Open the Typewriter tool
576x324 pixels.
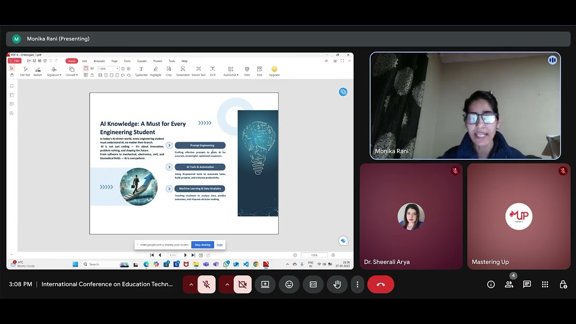click(141, 71)
